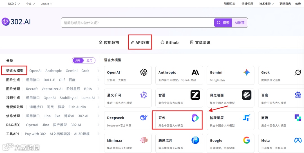This screenshot has height=153, width=304.
Task: Click Vectorizer.AI in the 图片处理 row
Action: click(x=52, y=89)
